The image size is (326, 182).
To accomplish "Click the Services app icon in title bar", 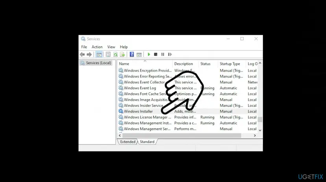I will point(83,39).
